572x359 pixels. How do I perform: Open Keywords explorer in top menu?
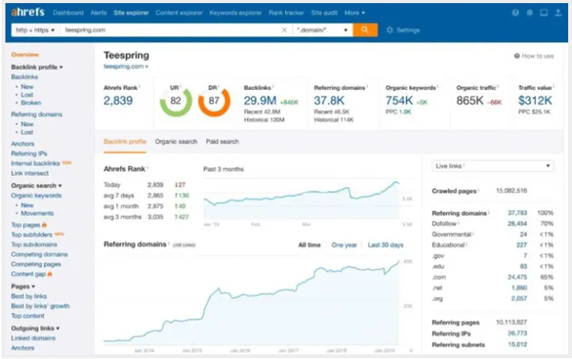pyautogui.click(x=235, y=12)
